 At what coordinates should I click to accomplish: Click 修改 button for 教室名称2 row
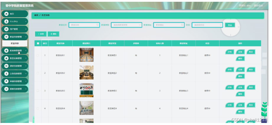pyautogui.click(x=251, y=70)
